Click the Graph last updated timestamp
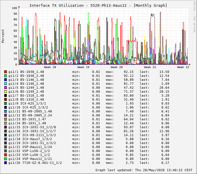 (x=144, y=170)
